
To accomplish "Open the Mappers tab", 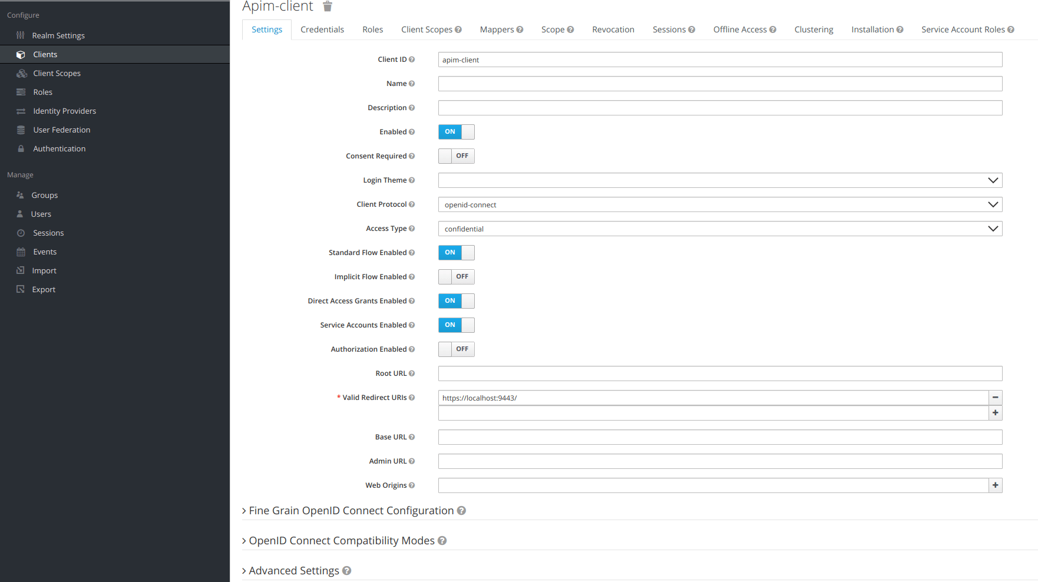I will [x=497, y=29].
